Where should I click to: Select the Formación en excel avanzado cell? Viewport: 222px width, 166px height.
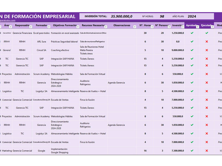pos(65,33)
